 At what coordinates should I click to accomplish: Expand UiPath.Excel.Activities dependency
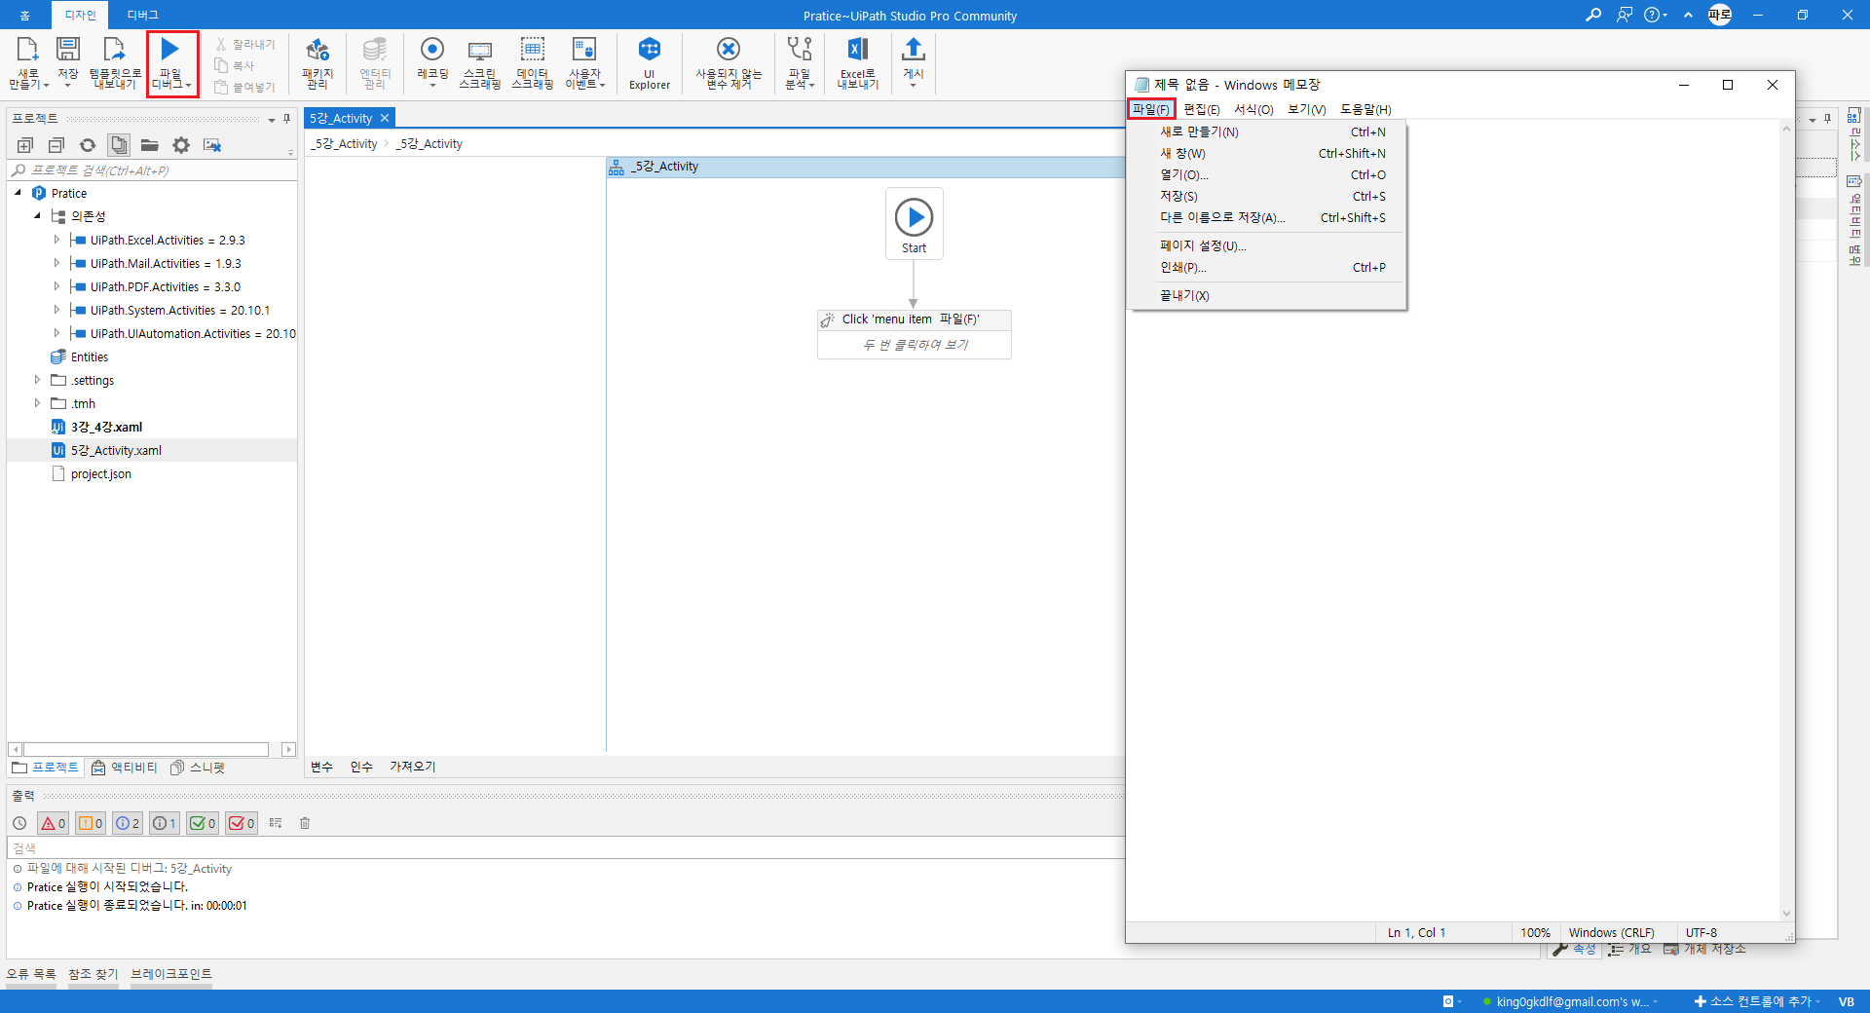coord(56,240)
